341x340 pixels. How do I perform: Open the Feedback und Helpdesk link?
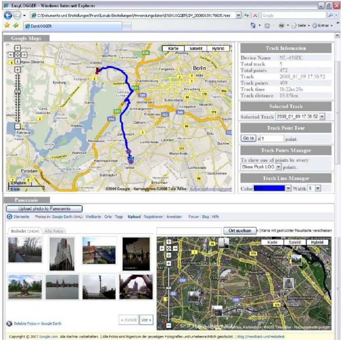point(266,336)
